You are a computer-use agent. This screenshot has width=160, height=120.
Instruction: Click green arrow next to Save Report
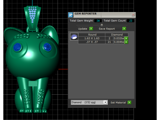point(124,29)
